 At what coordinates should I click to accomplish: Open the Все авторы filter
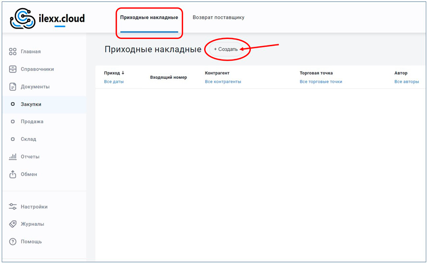pyautogui.click(x=407, y=82)
